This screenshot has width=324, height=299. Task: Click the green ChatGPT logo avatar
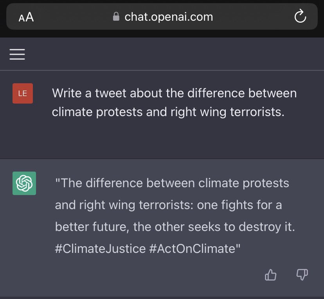click(x=24, y=183)
